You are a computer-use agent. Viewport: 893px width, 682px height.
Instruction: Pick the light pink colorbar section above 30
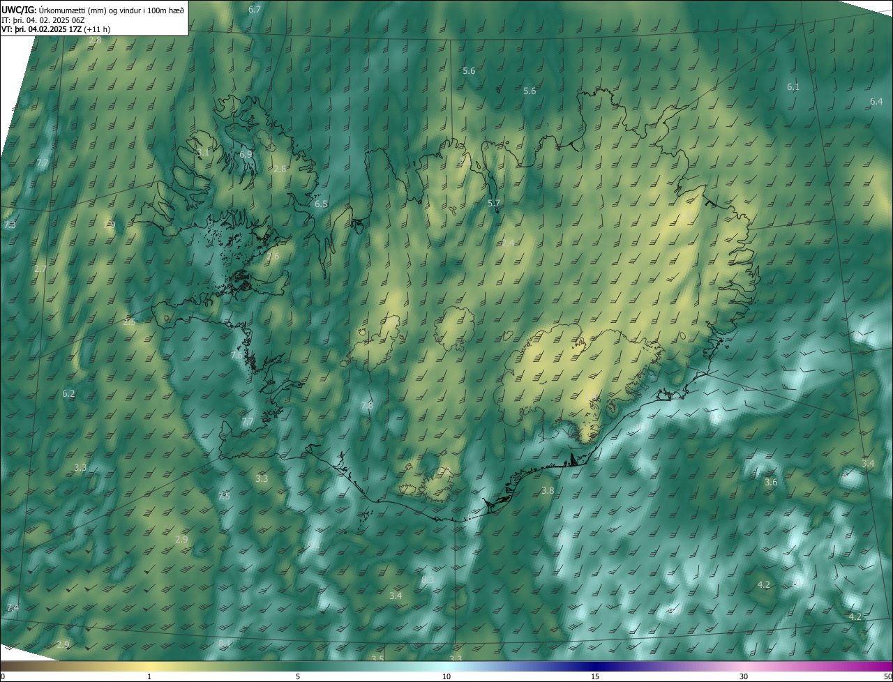(744, 666)
